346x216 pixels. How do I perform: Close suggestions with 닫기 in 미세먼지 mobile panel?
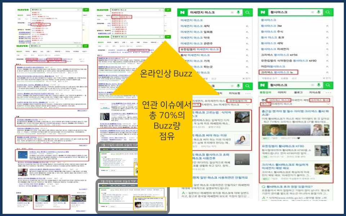click(x=246, y=78)
